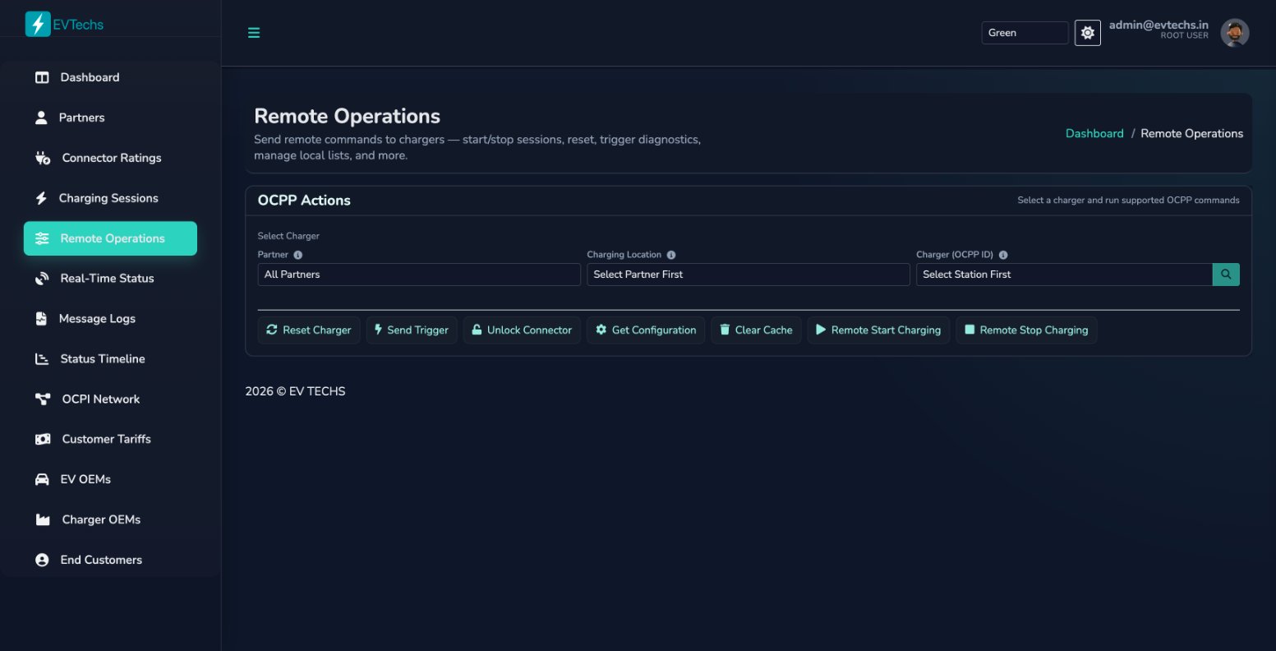Click the search magnifier beside the Charger field
The width and height of the screenshot is (1276, 651).
pyautogui.click(x=1225, y=274)
